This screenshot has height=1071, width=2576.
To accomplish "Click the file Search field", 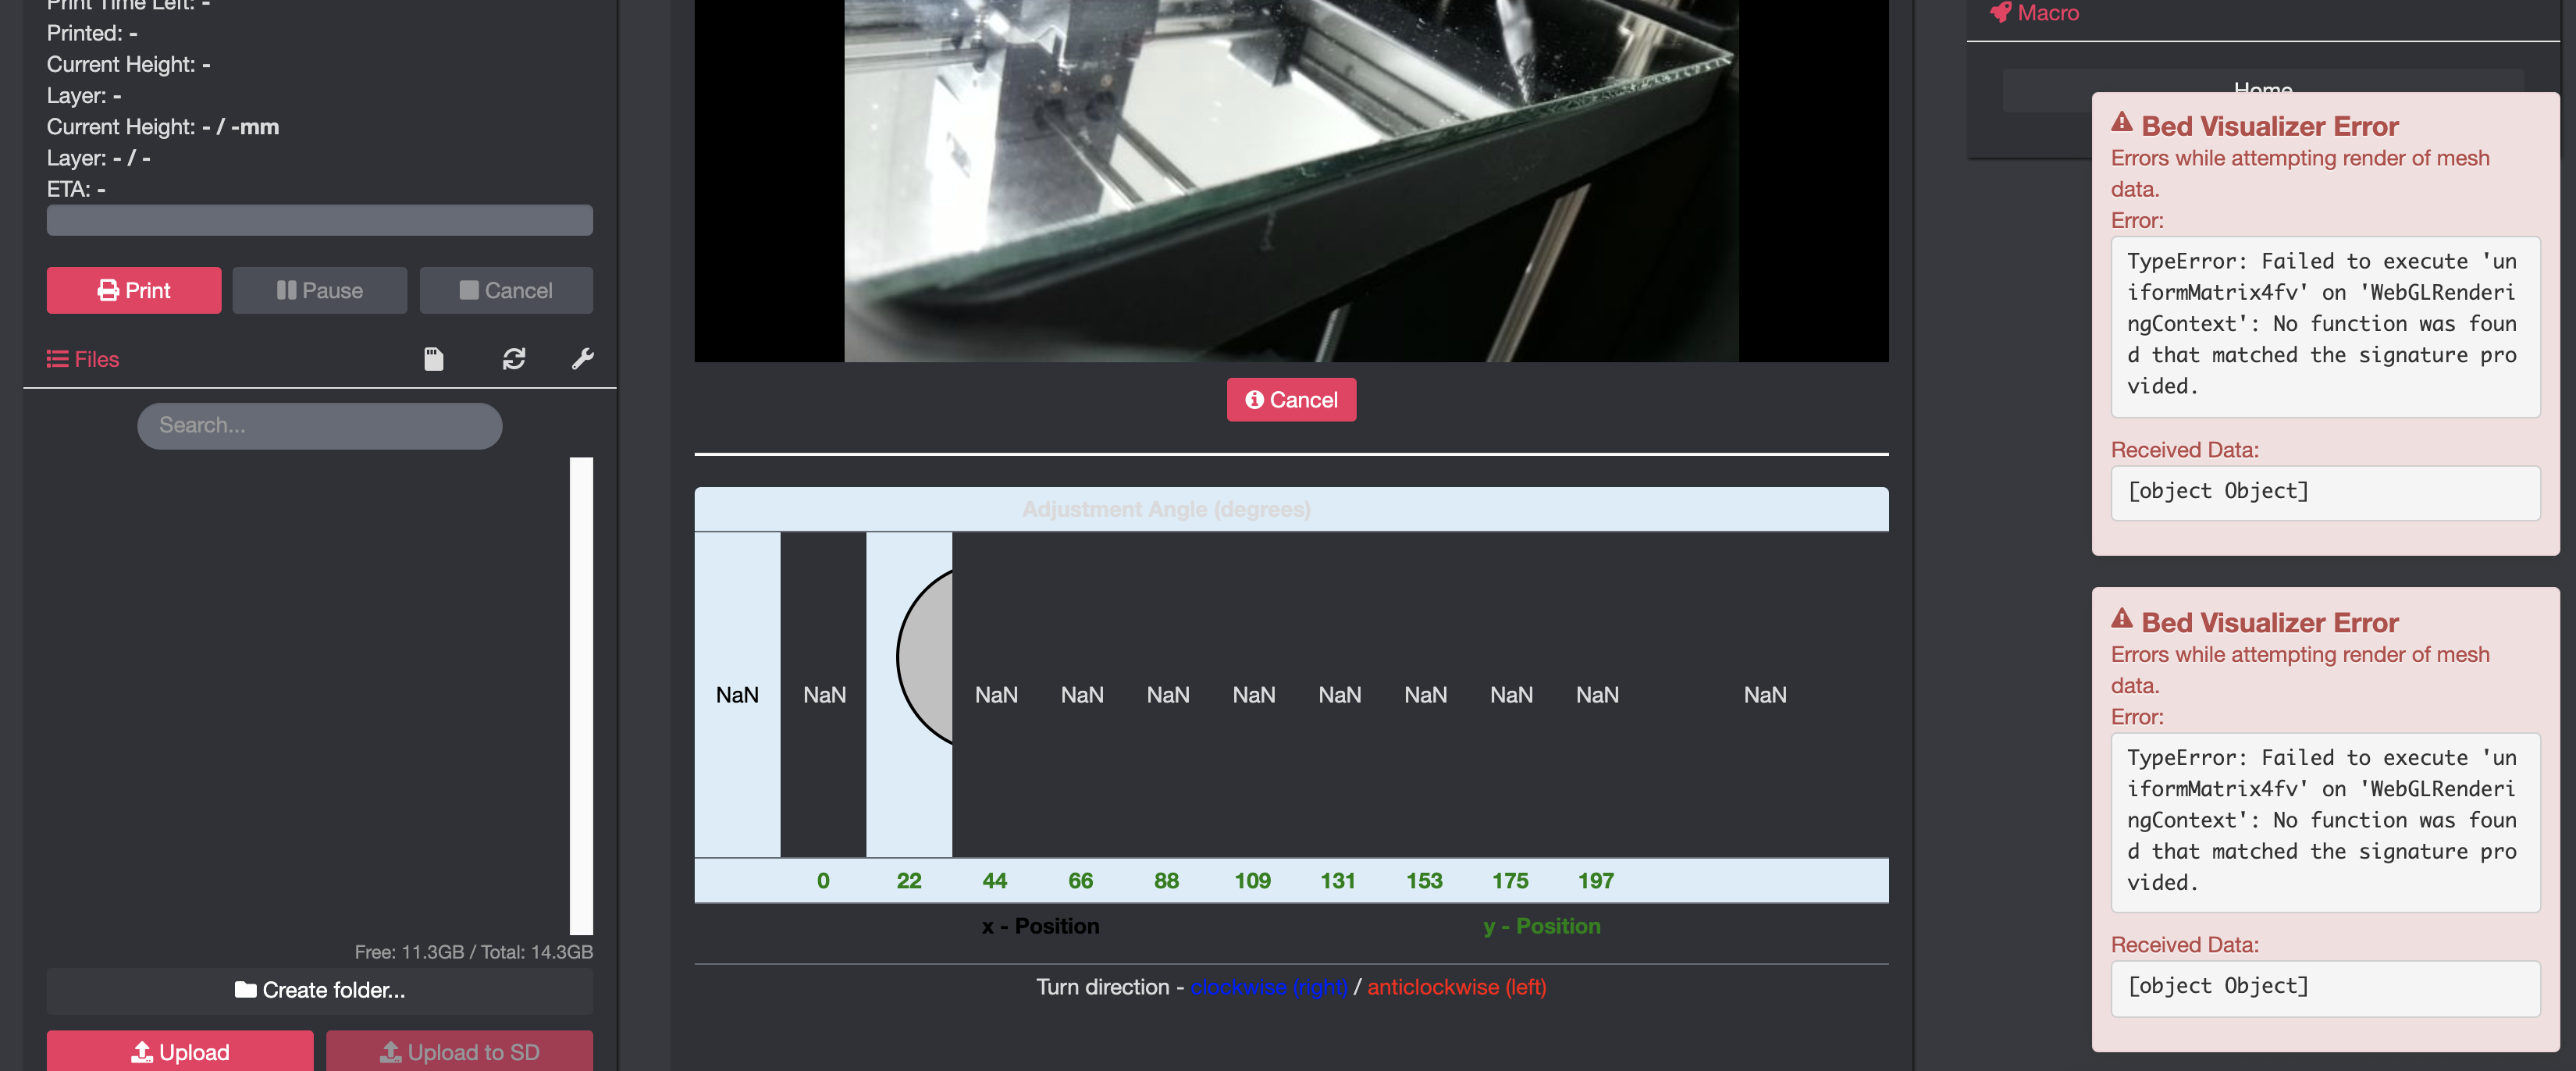I will tap(319, 425).
